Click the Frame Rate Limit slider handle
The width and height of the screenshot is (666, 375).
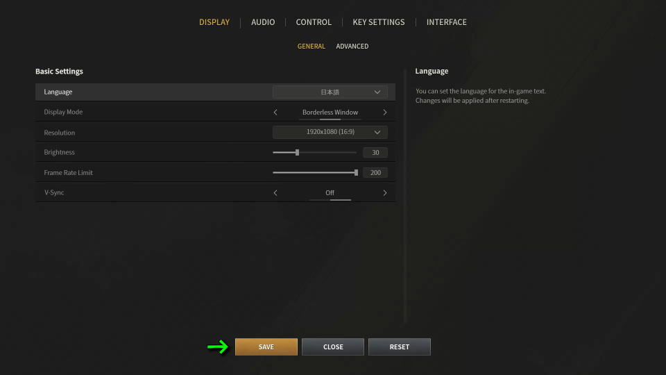coord(356,173)
